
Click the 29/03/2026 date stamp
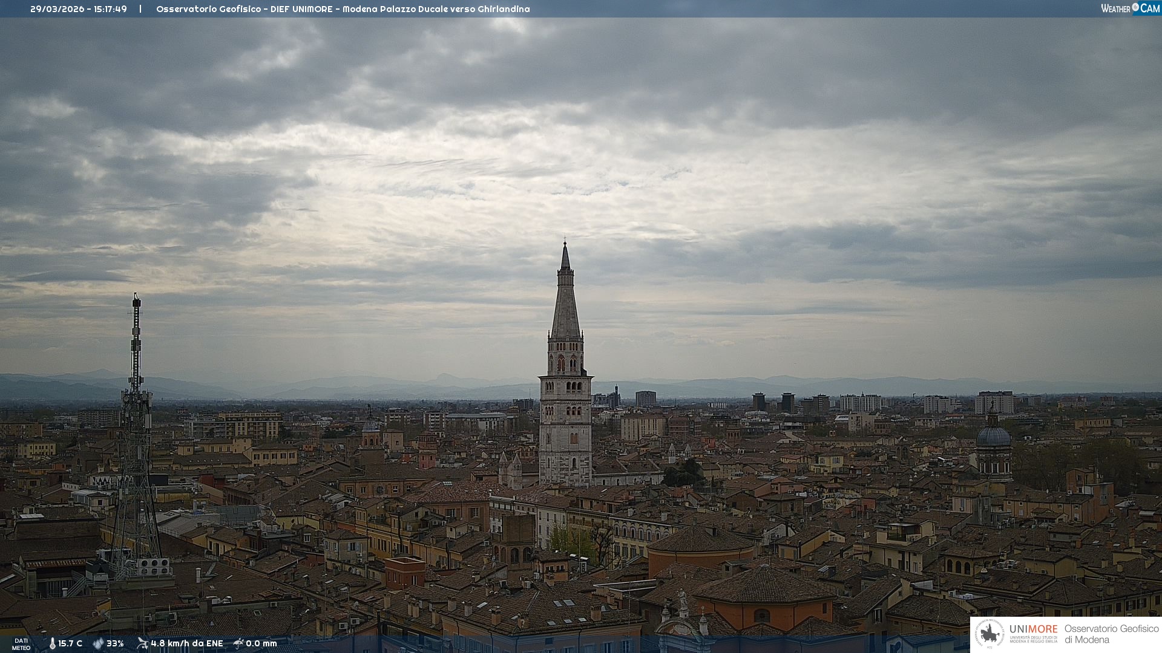point(58,9)
